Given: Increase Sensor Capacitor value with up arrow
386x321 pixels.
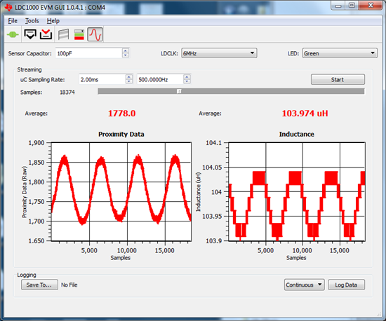Looking at the screenshot, I should [126, 51].
